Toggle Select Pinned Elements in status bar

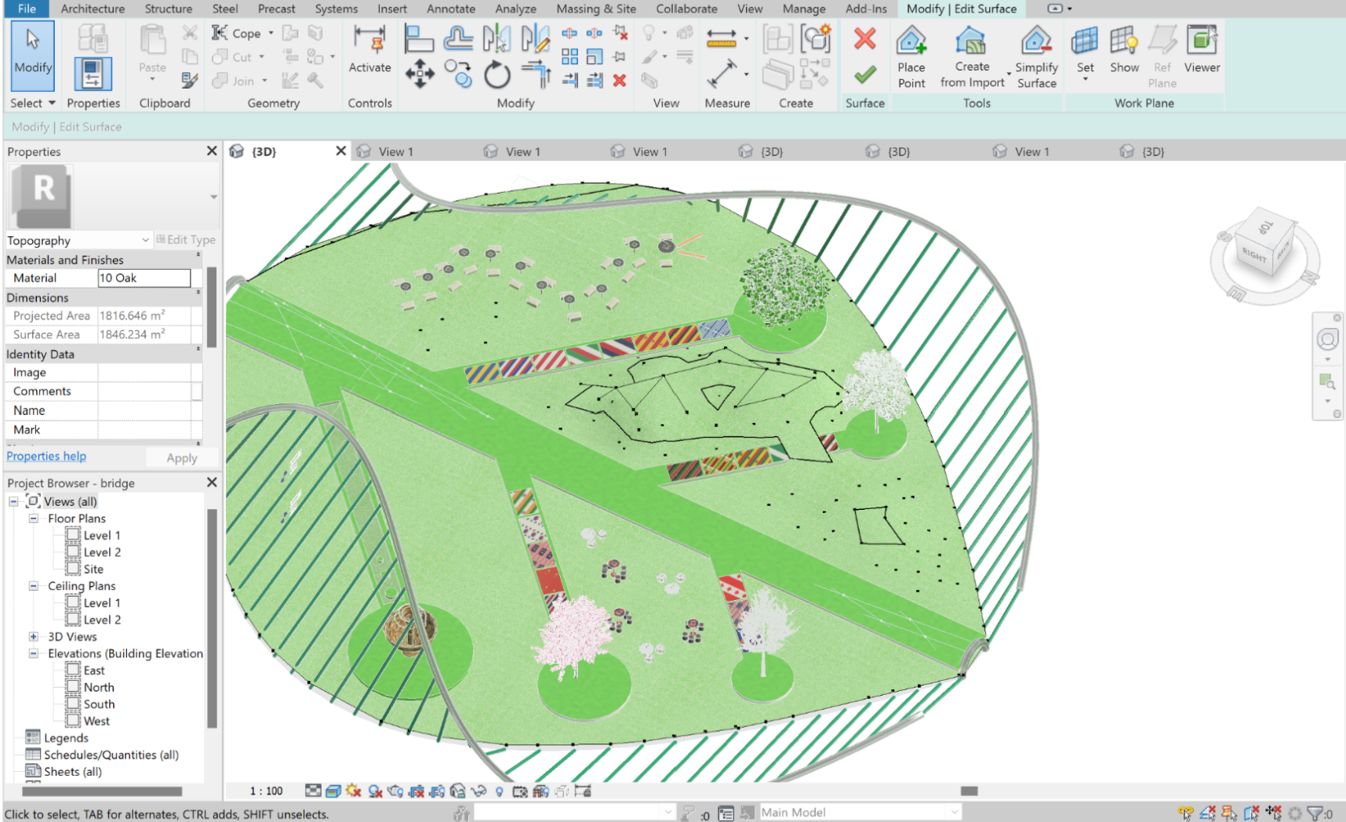[1229, 813]
